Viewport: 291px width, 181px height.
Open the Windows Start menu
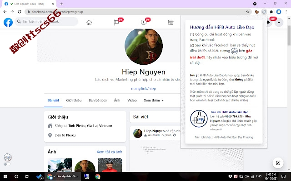click(x=5, y=176)
